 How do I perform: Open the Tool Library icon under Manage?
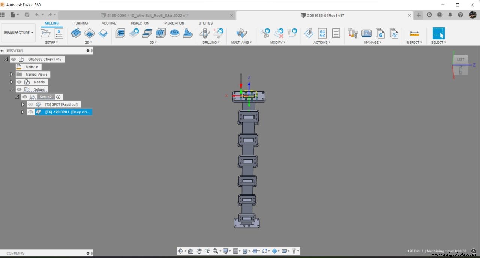tap(352, 33)
